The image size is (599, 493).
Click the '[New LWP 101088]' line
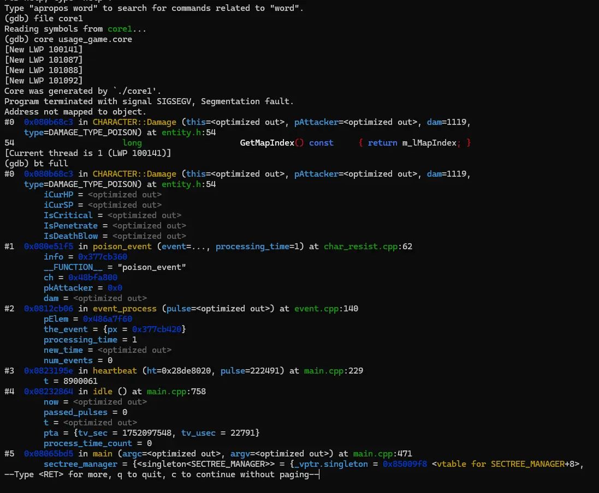44,70
